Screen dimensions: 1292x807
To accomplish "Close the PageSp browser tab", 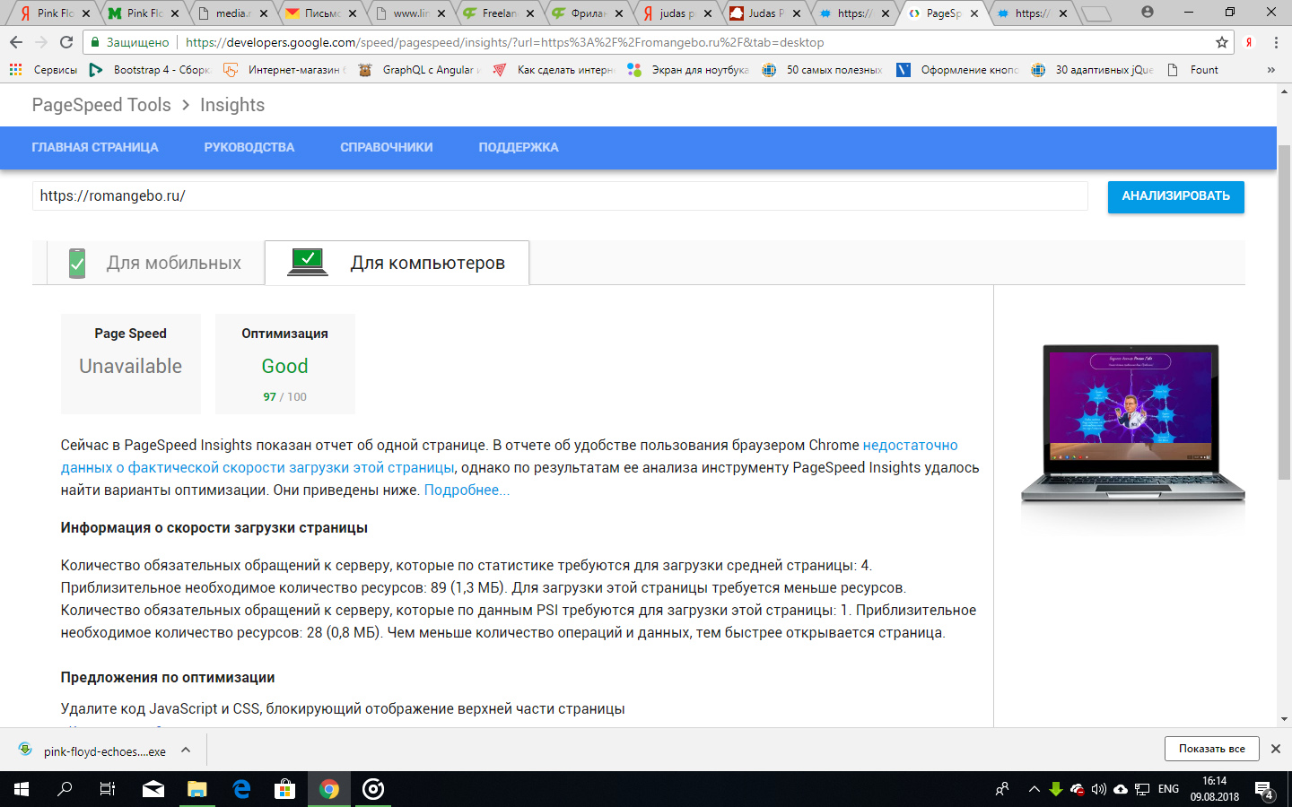I will (974, 13).
